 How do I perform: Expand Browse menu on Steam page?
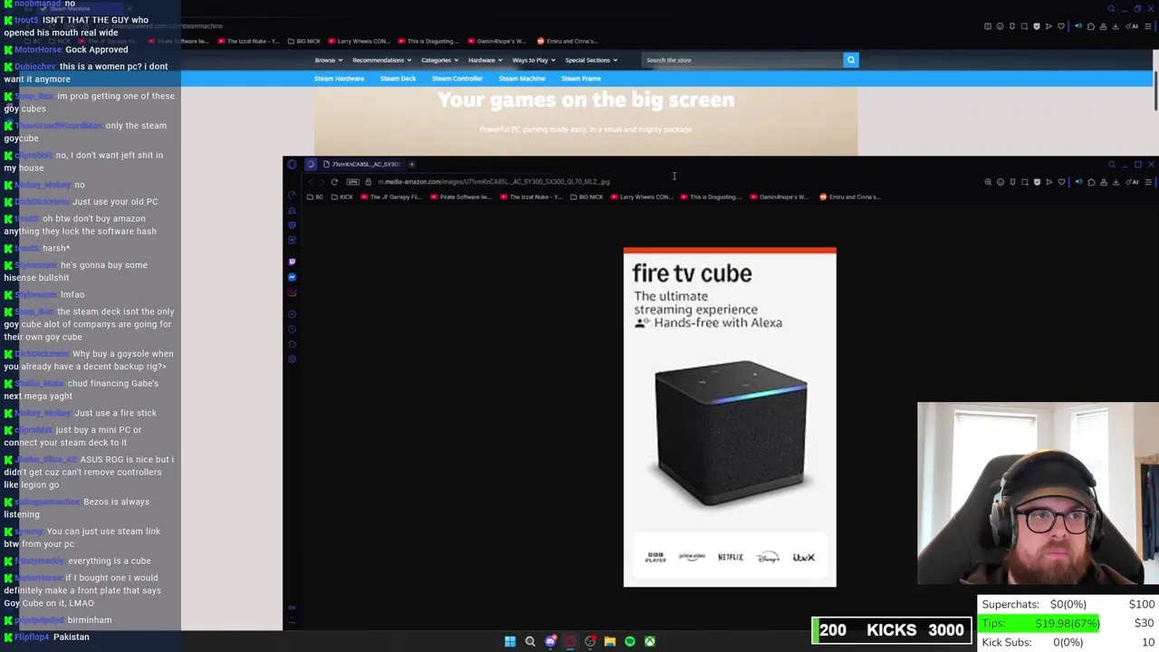[329, 60]
